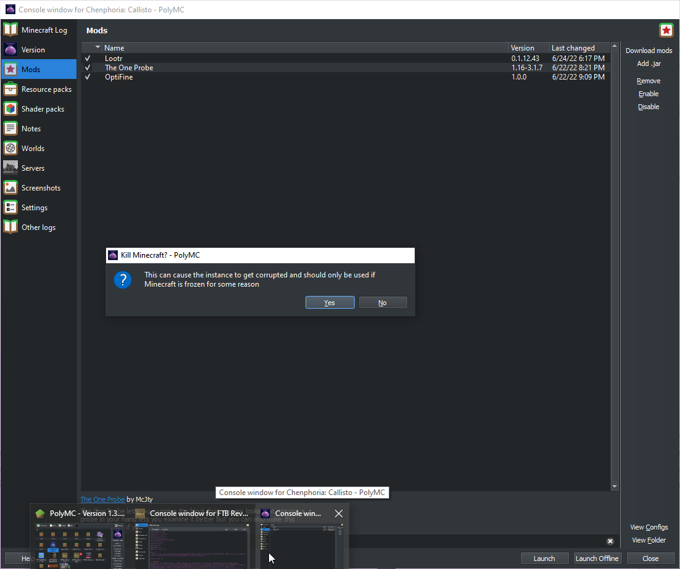The height and width of the screenshot is (569, 680).
Task: Switch to the Settings tab
Action: pos(35,207)
